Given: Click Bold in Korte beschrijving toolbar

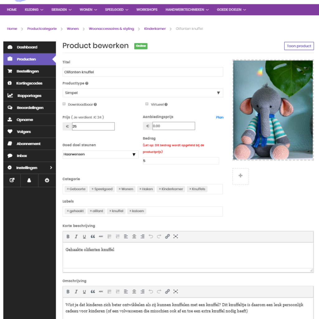Looking at the screenshot, I should (68, 236).
